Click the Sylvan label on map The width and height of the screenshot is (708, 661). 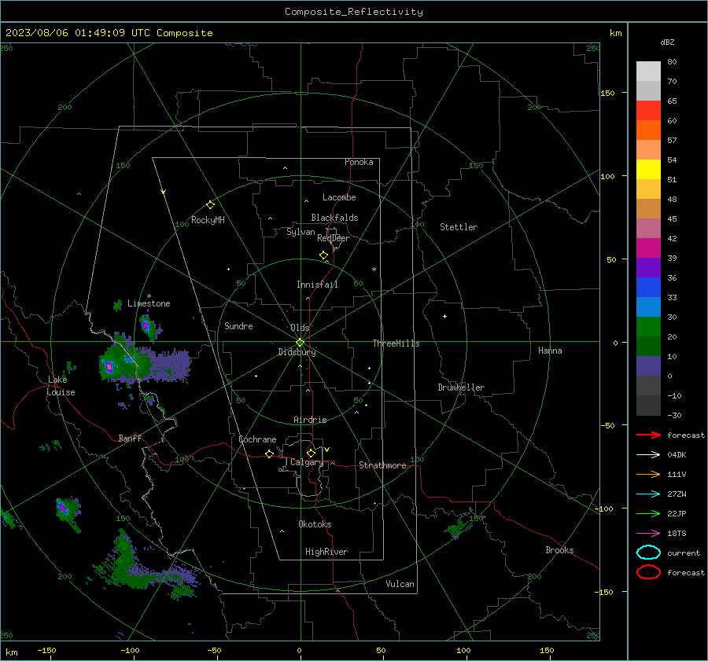click(x=301, y=232)
